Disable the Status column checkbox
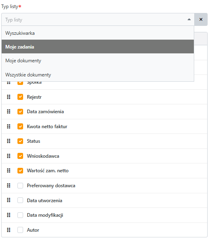The width and height of the screenshot is (208, 239). pyautogui.click(x=20, y=141)
